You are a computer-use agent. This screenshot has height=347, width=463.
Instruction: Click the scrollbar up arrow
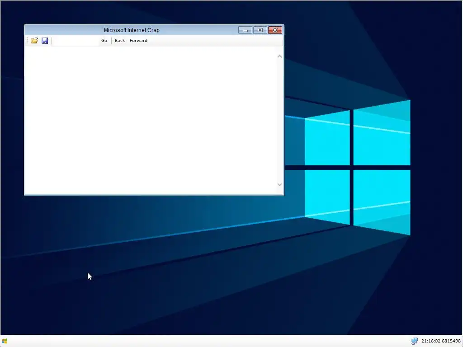pyautogui.click(x=279, y=56)
